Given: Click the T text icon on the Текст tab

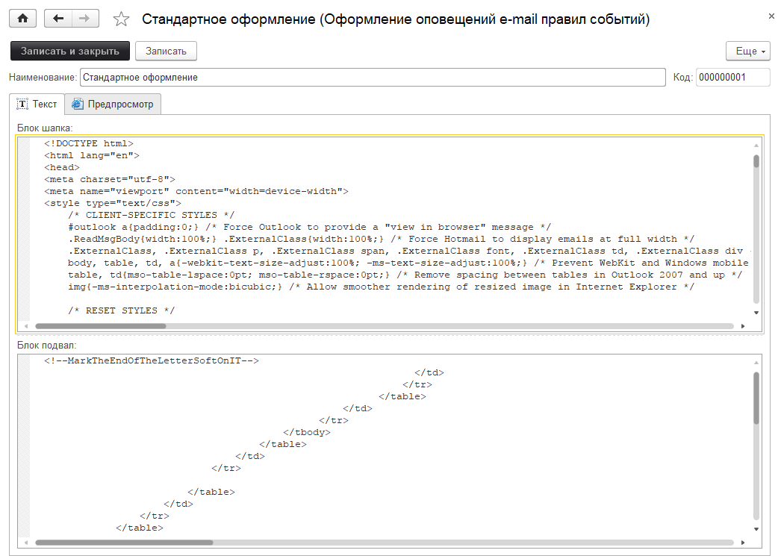Looking at the screenshot, I should coord(22,104).
